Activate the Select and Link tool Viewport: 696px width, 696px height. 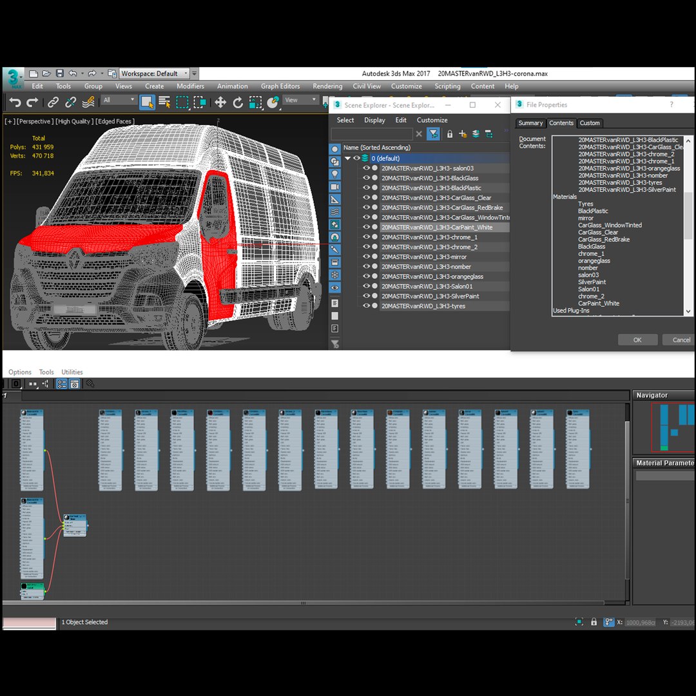click(53, 102)
